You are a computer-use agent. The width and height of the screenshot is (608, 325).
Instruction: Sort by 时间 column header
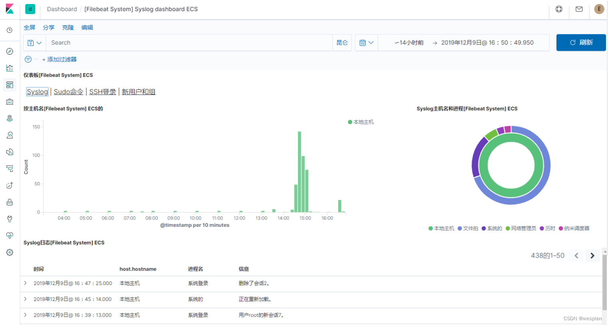pyautogui.click(x=39, y=269)
